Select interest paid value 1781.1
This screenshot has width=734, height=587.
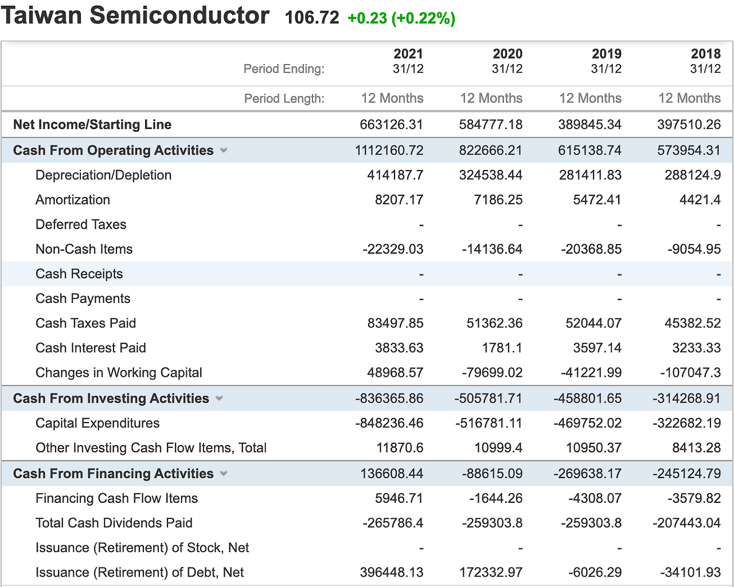[x=503, y=348]
